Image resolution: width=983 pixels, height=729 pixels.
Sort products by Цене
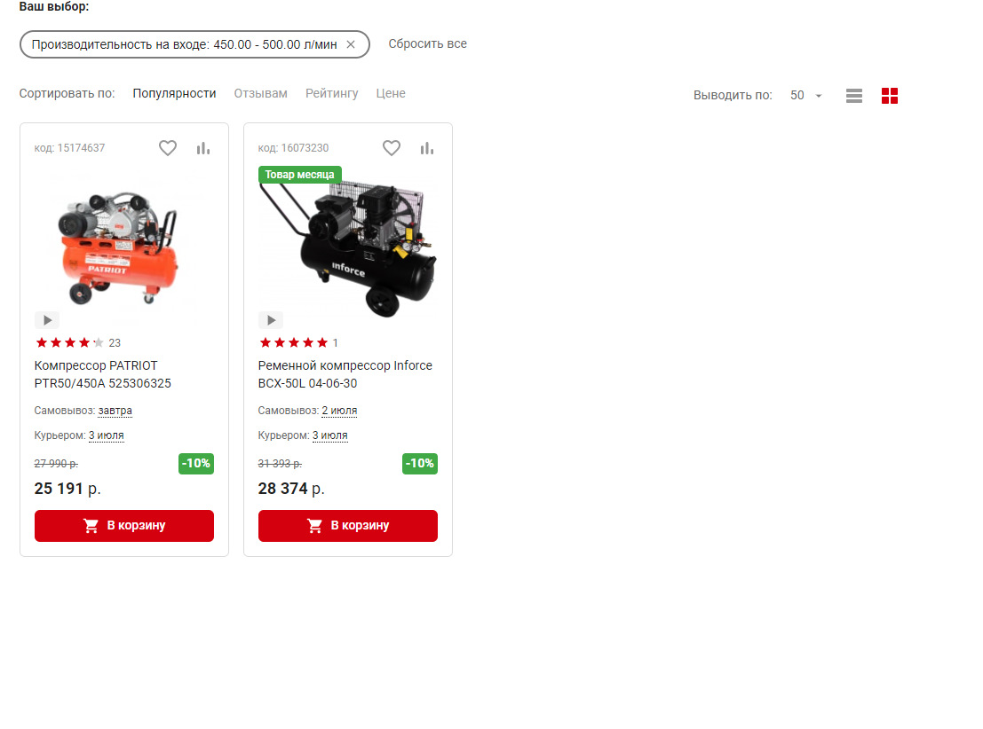click(391, 93)
